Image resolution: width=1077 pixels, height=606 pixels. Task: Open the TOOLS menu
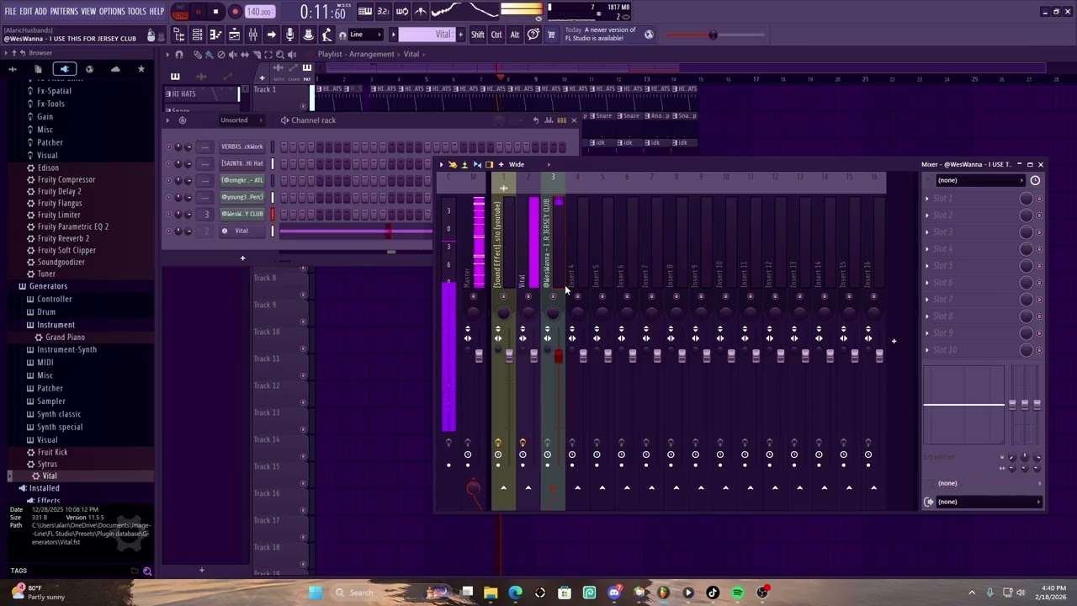click(x=136, y=11)
